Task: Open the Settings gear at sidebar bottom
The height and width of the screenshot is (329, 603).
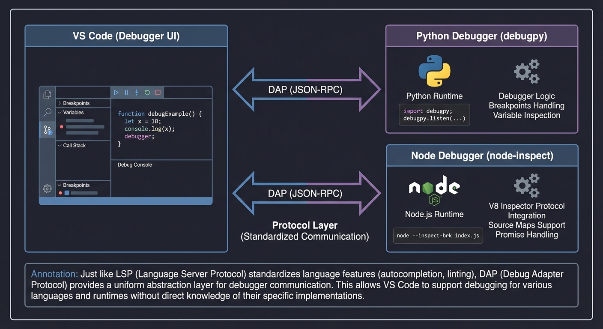Action: [47, 188]
